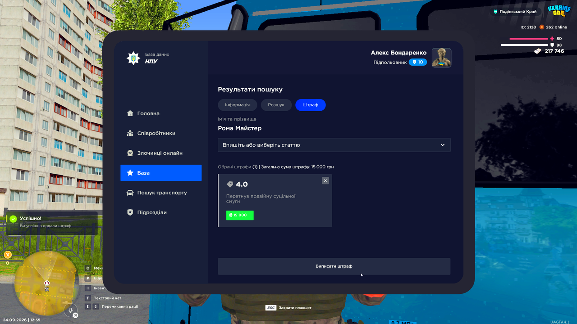Click the name Рома Майстер
The image size is (577, 324).
point(240,128)
